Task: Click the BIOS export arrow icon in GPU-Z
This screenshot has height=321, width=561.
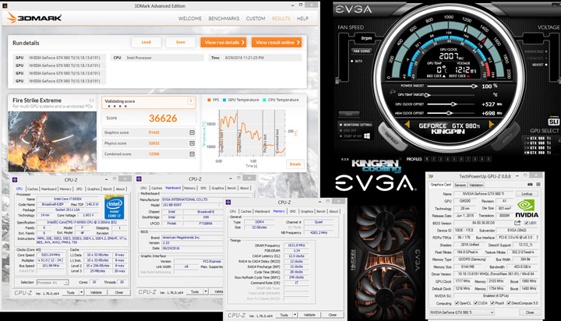Action: click(517, 223)
